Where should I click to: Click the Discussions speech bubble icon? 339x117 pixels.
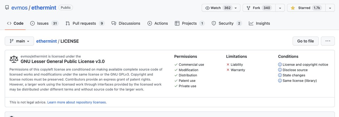114,23
